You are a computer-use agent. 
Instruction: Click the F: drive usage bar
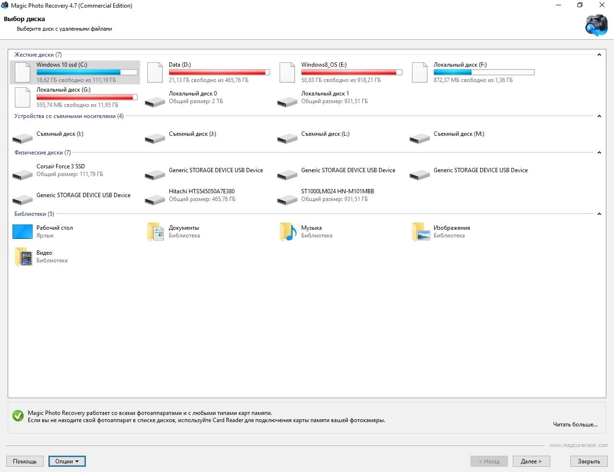tap(484, 72)
